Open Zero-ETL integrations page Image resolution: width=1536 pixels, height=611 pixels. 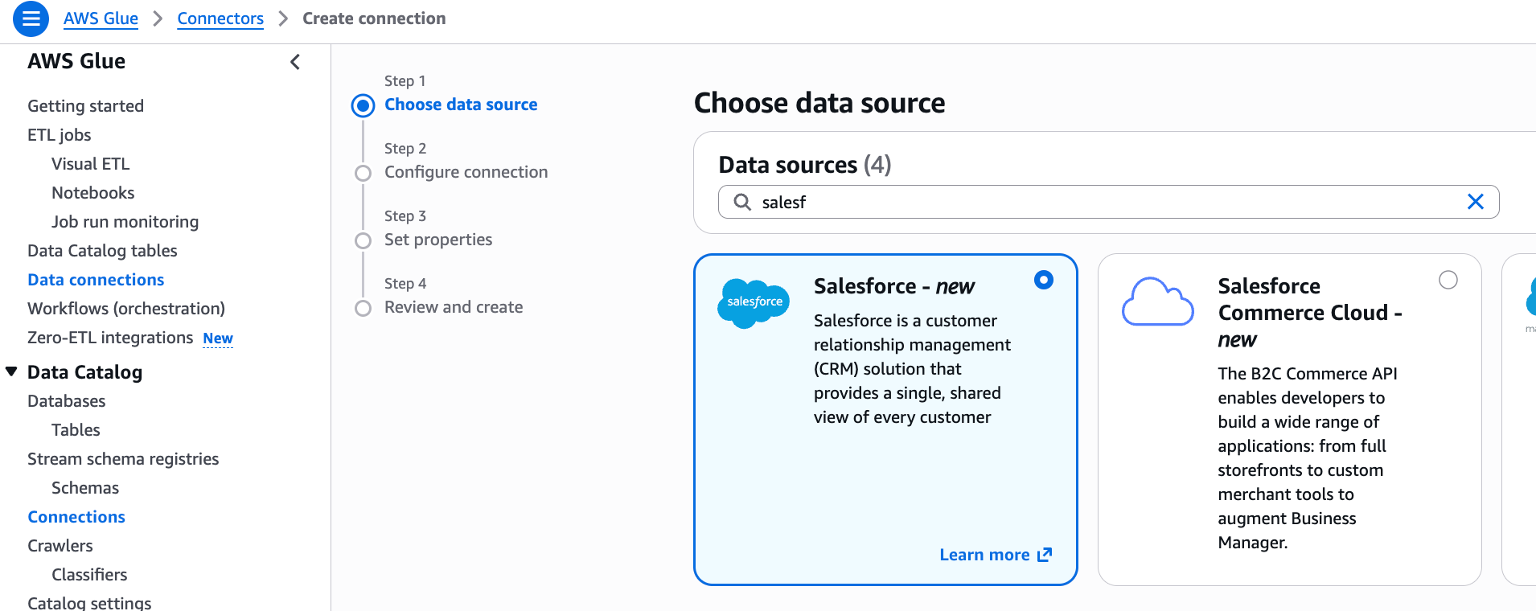pos(110,338)
